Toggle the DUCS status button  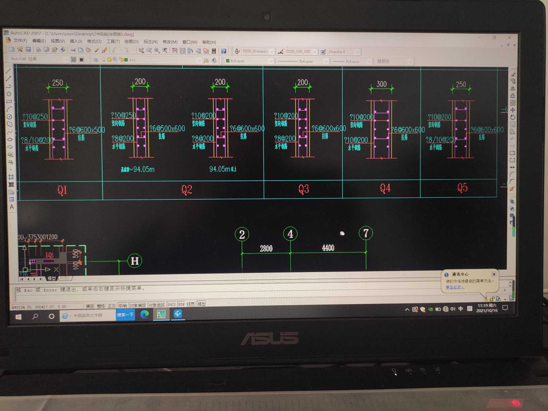point(172,305)
